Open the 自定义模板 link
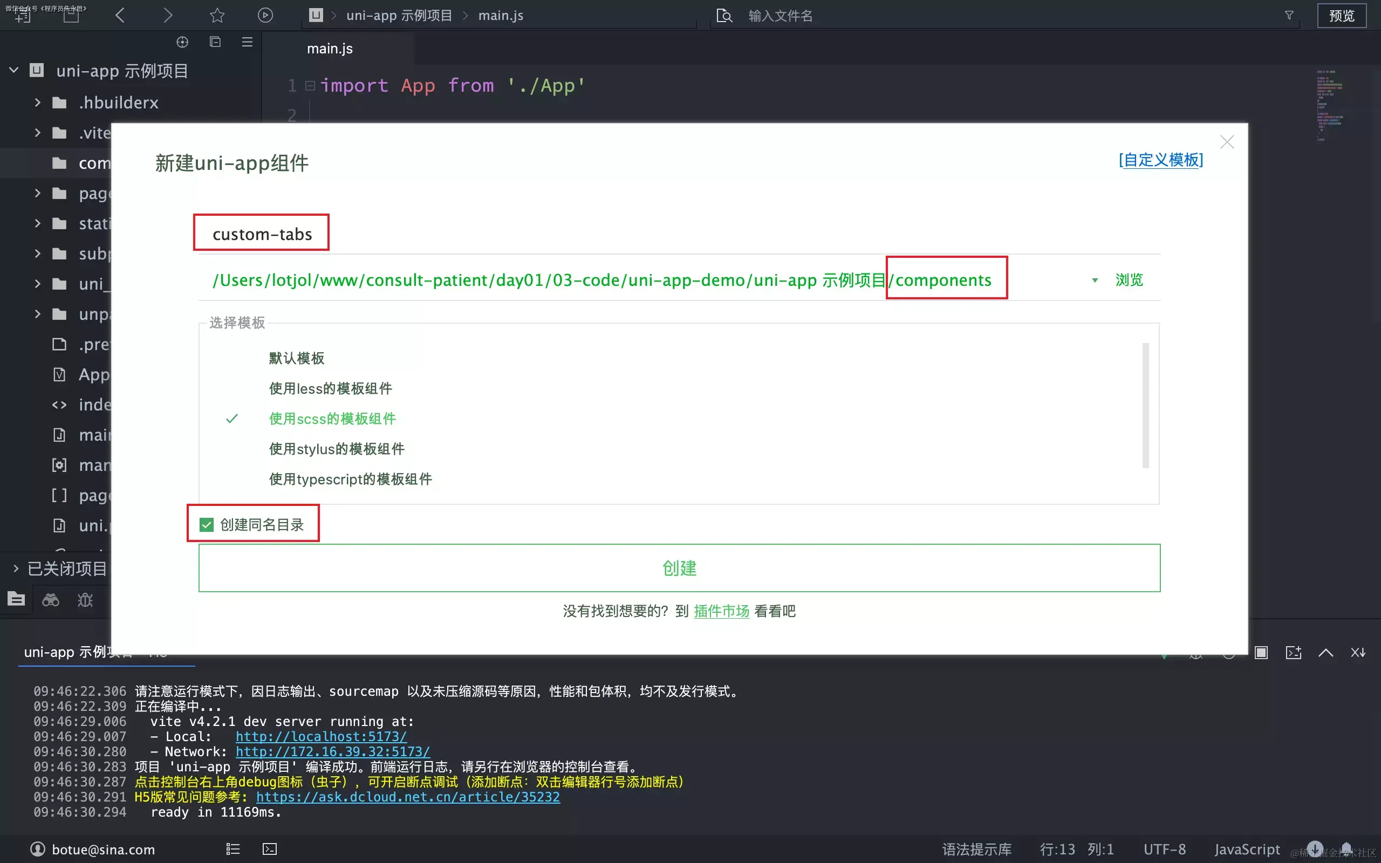This screenshot has height=863, width=1381. coord(1160,160)
